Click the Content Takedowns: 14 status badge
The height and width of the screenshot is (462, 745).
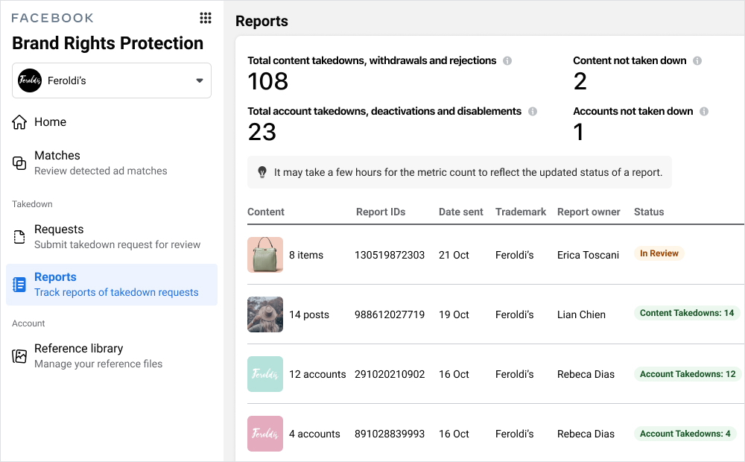686,314
